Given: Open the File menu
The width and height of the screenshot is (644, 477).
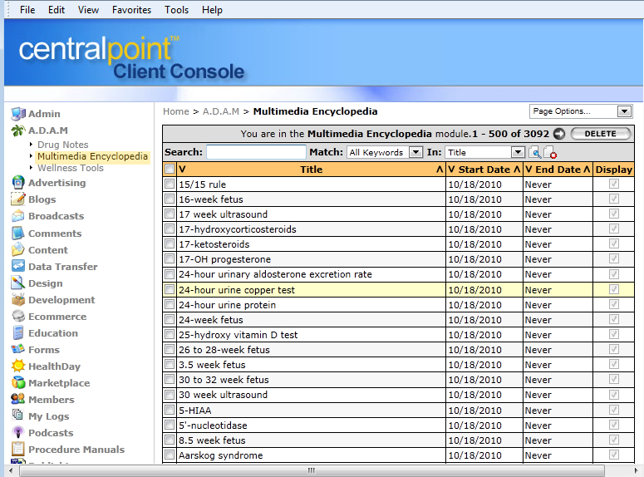Looking at the screenshot, I should tap(27, 10).
